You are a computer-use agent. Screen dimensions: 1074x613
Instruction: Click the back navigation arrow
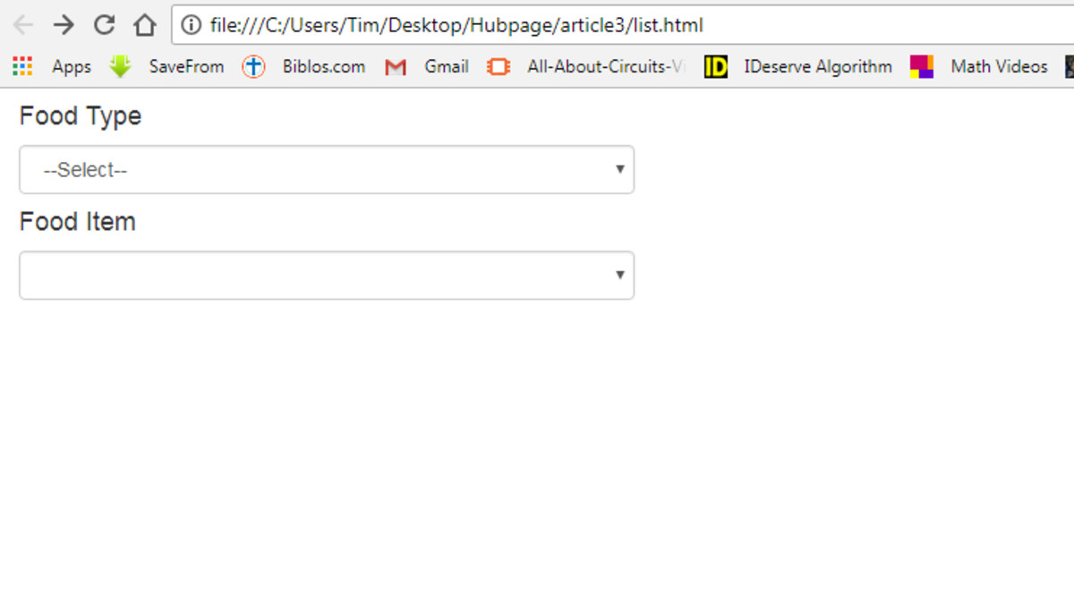(22, 25)
